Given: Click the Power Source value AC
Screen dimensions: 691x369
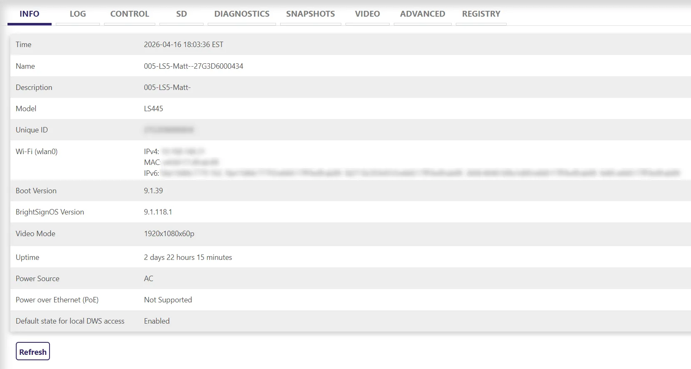Looking at the screenshot, I should click(149, 279).
